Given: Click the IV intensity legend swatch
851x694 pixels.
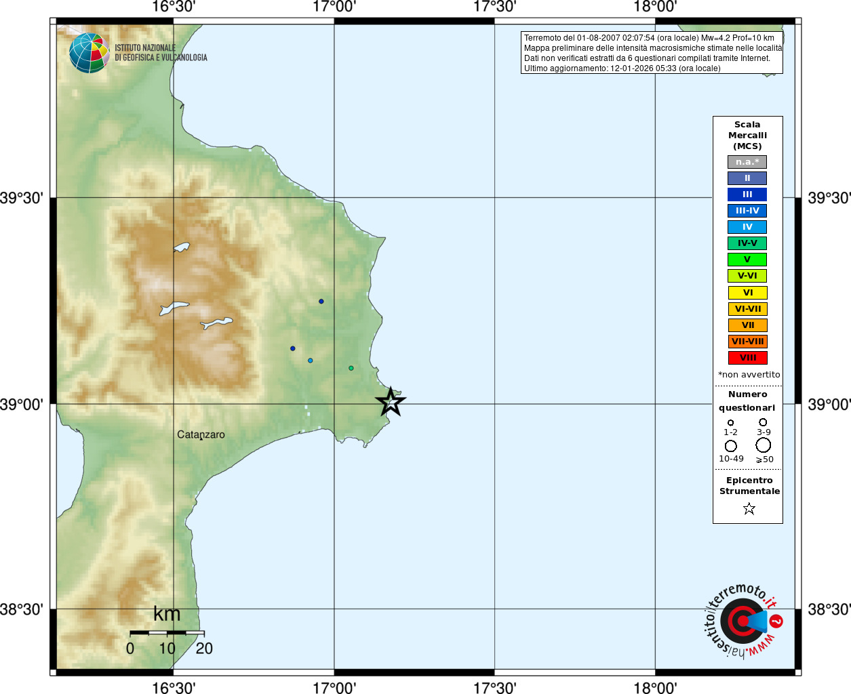Looking at the screenshot, I should point(747,227).
